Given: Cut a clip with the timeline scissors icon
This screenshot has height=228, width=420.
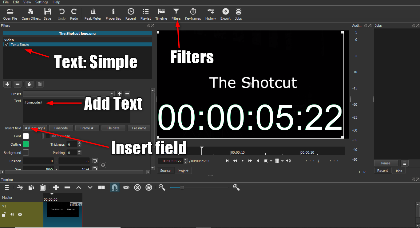Looking at the screenshot, I should [x=20, y=187].
